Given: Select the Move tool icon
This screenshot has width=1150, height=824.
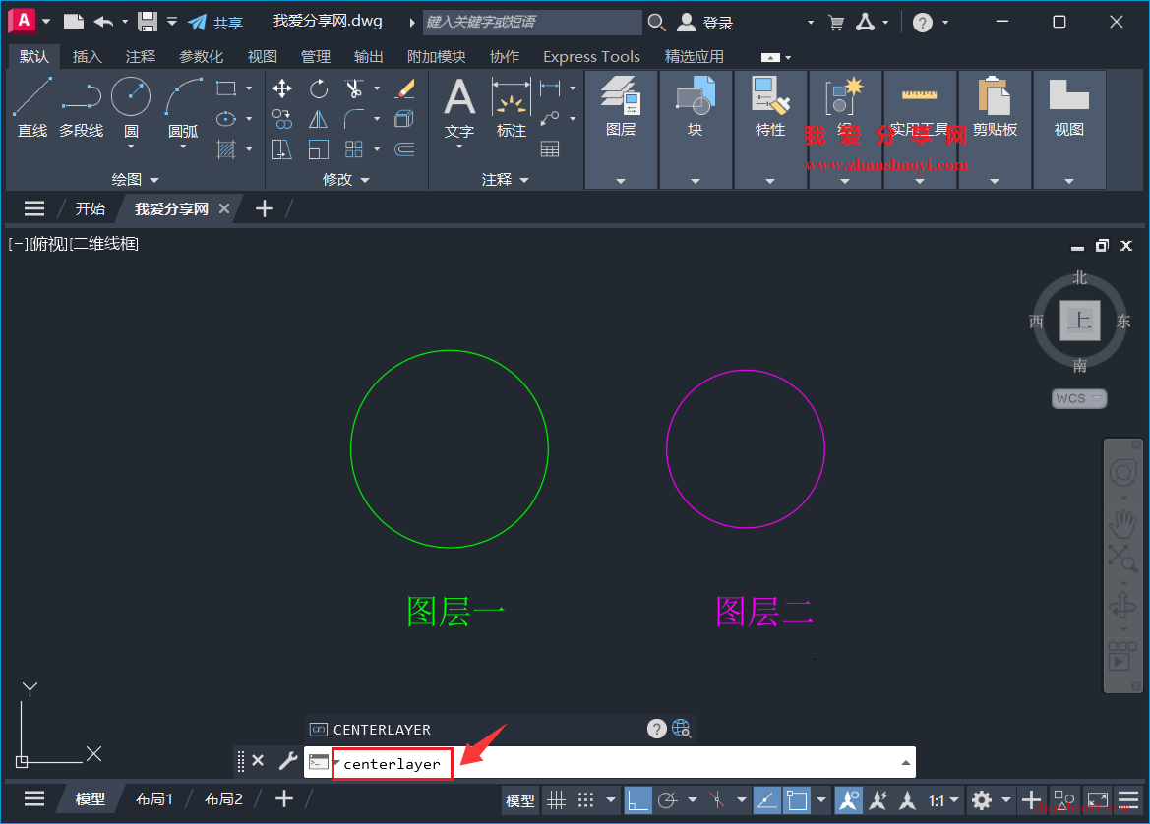Looking at the screenshot, I should click(x=282, y=88).
